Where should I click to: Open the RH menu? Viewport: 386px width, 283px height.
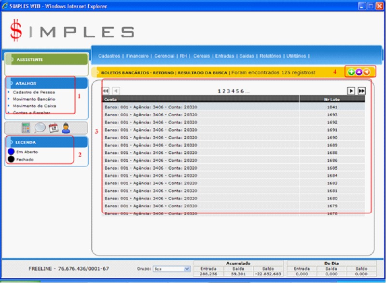point(183,56)
